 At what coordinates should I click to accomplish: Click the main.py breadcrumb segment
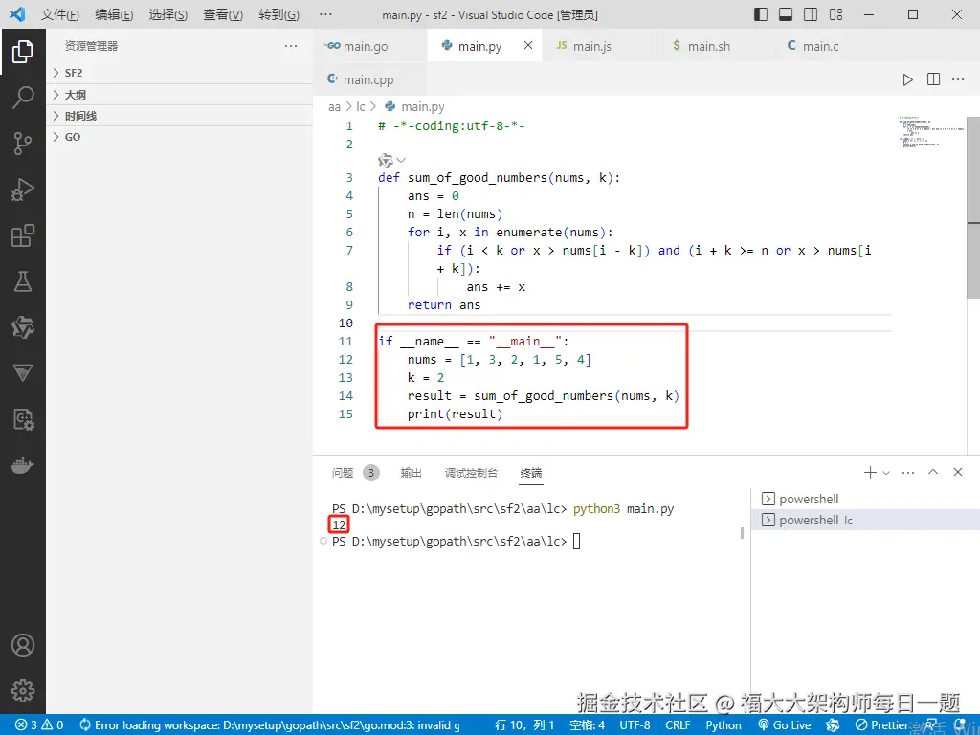click(415, 107)
